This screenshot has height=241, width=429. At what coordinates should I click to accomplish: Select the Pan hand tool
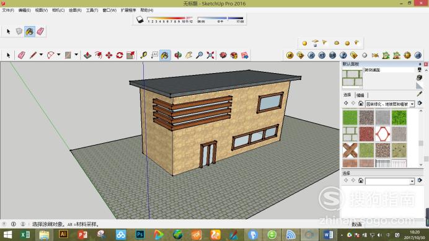click(x=189, y=55)
